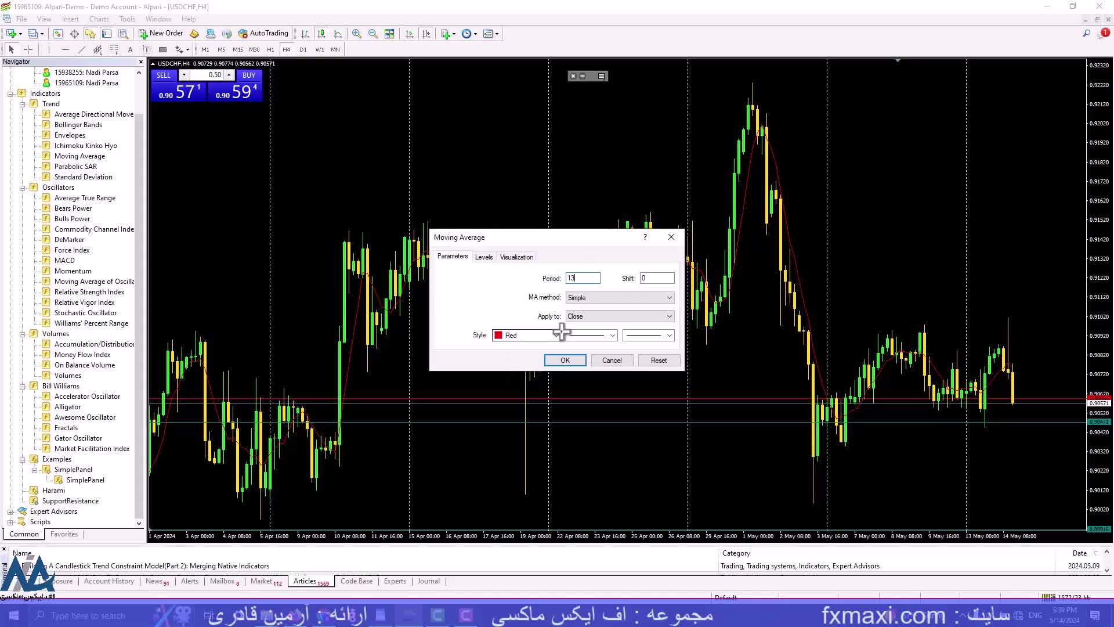Collapse the Oscillators tree folder
This screenshot has height=627, width=1114.
pyautogui.click(x=22, y=188)
